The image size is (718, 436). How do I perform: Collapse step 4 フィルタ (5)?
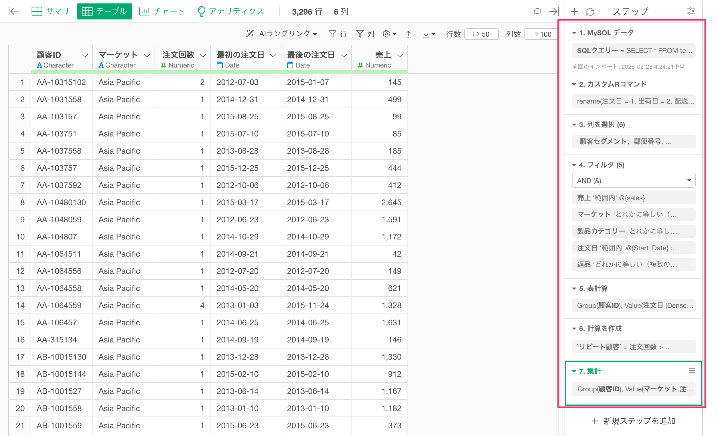574,165
